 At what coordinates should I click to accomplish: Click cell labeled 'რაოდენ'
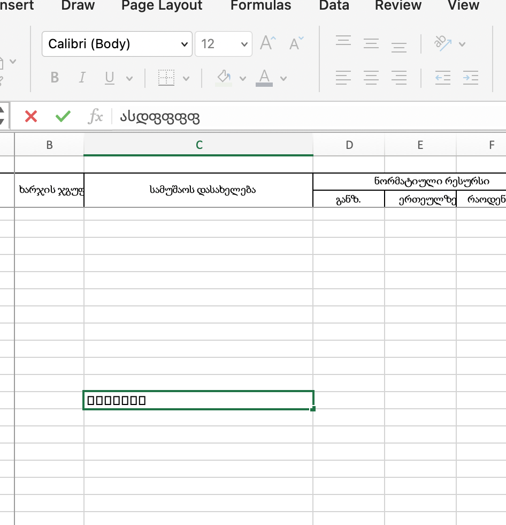tap(481, 199)
